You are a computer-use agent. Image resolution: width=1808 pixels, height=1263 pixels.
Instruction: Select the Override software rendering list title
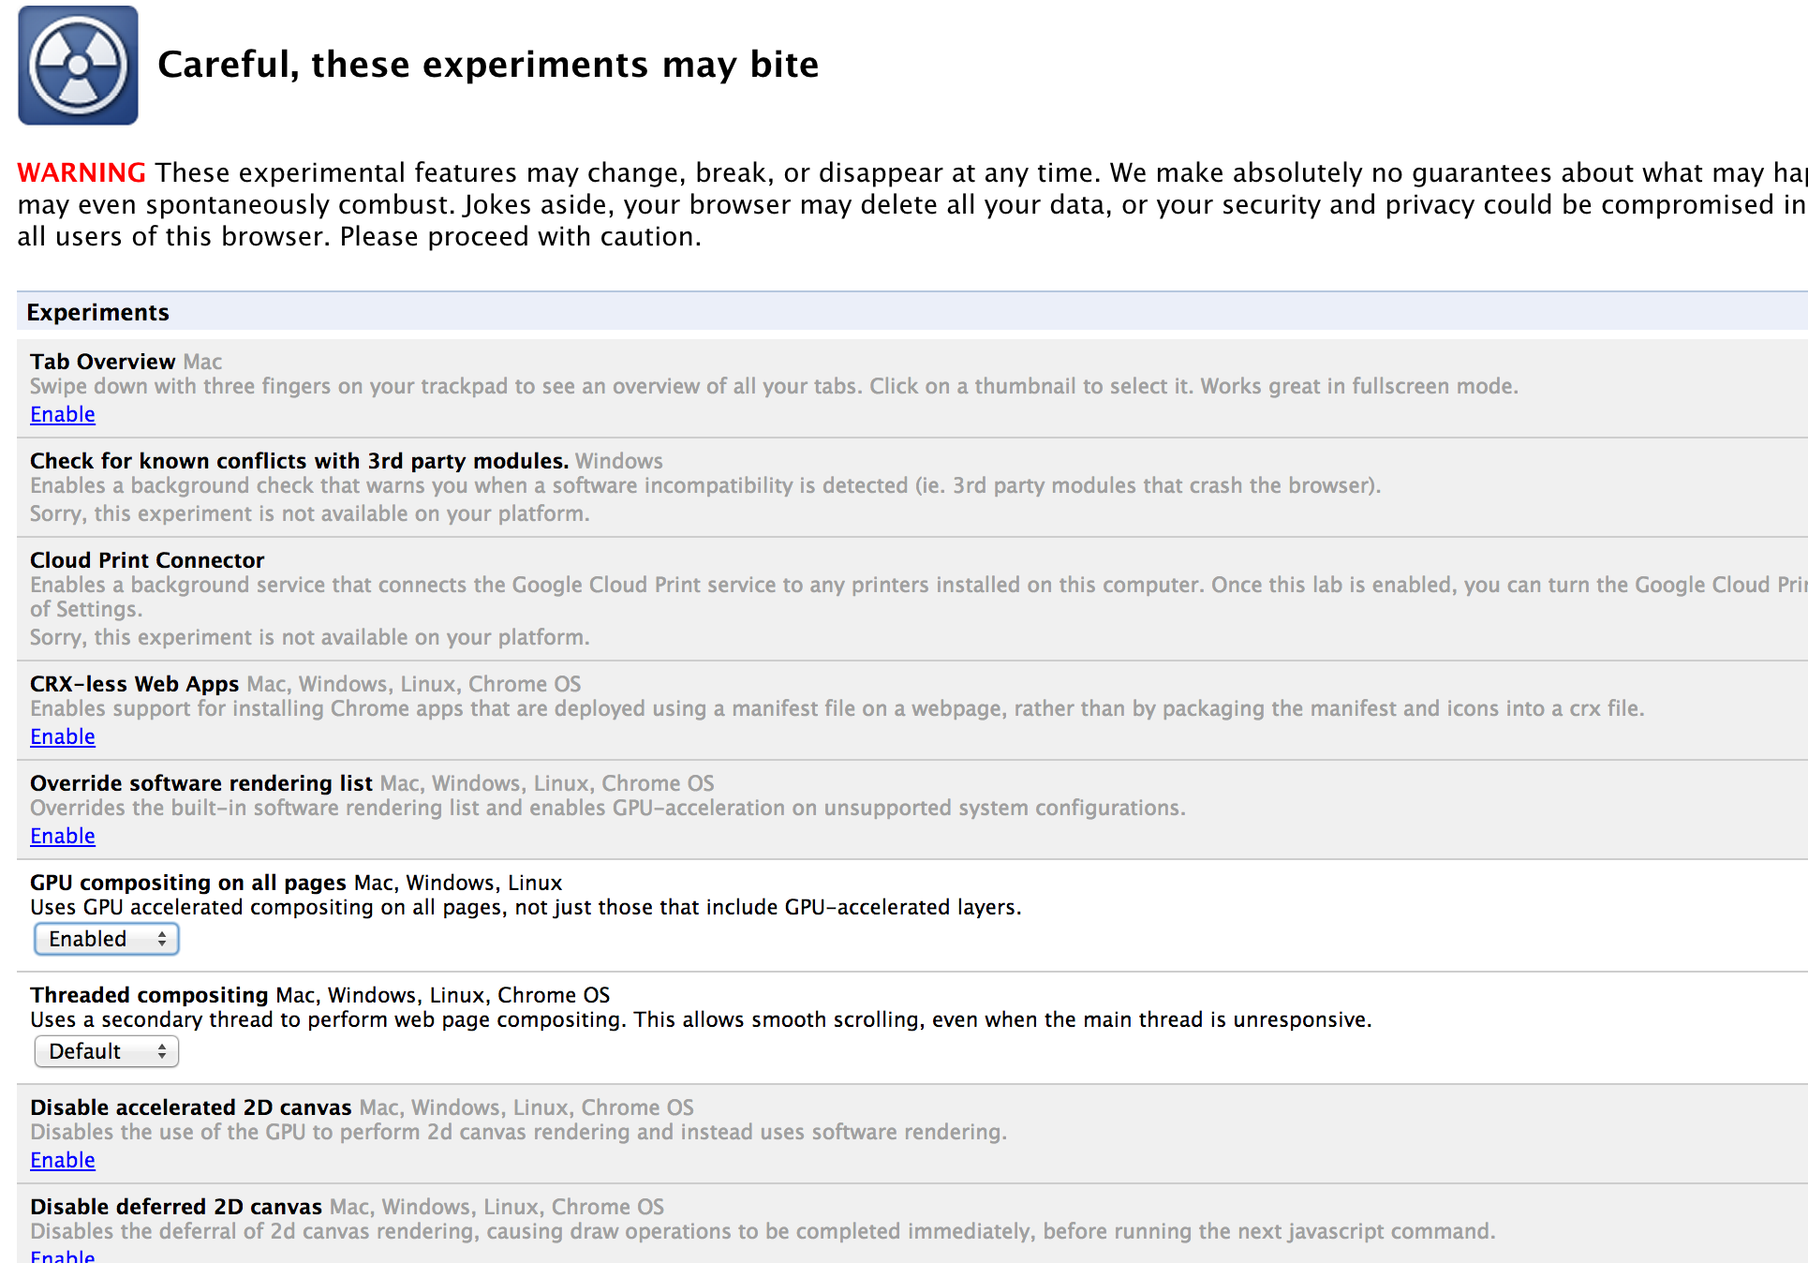click(x=200, y=783)
